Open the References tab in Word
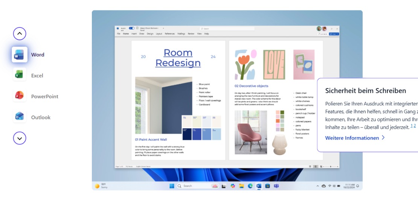 click(x=169, y=34)
